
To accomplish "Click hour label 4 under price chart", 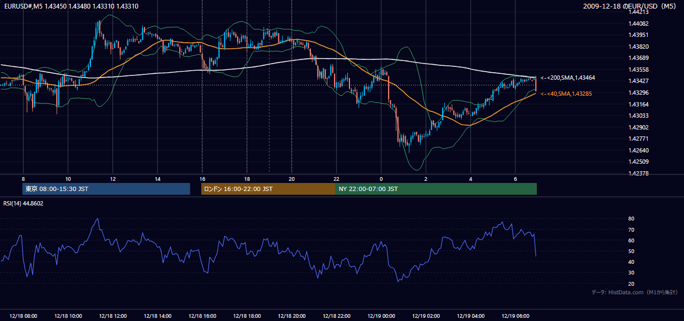I will (x=470, y=179).
